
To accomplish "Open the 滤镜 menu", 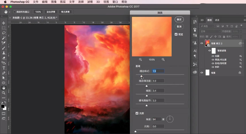I will 90,2.
